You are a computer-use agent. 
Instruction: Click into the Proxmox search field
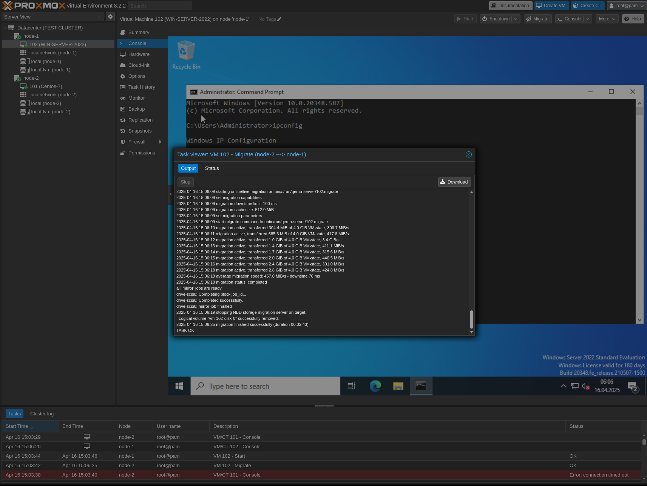[x=159, y=6]
